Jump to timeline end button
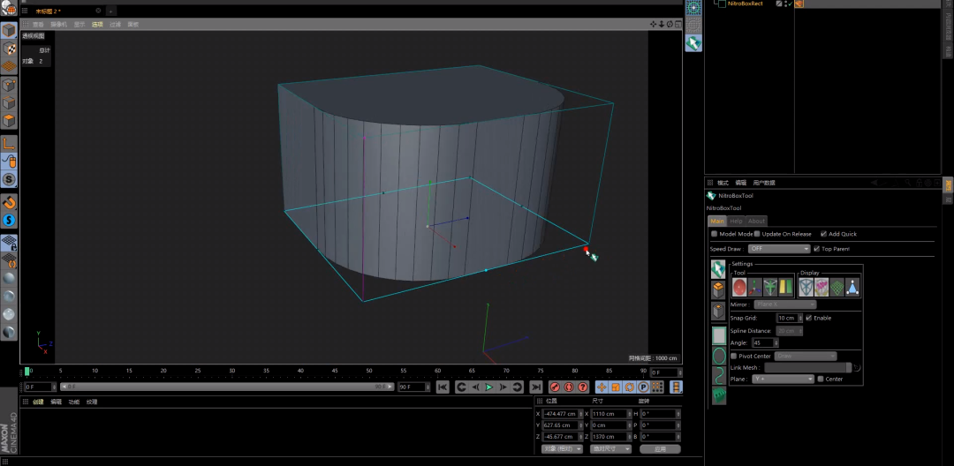954x466 pixels. click(x=535, y=387)
